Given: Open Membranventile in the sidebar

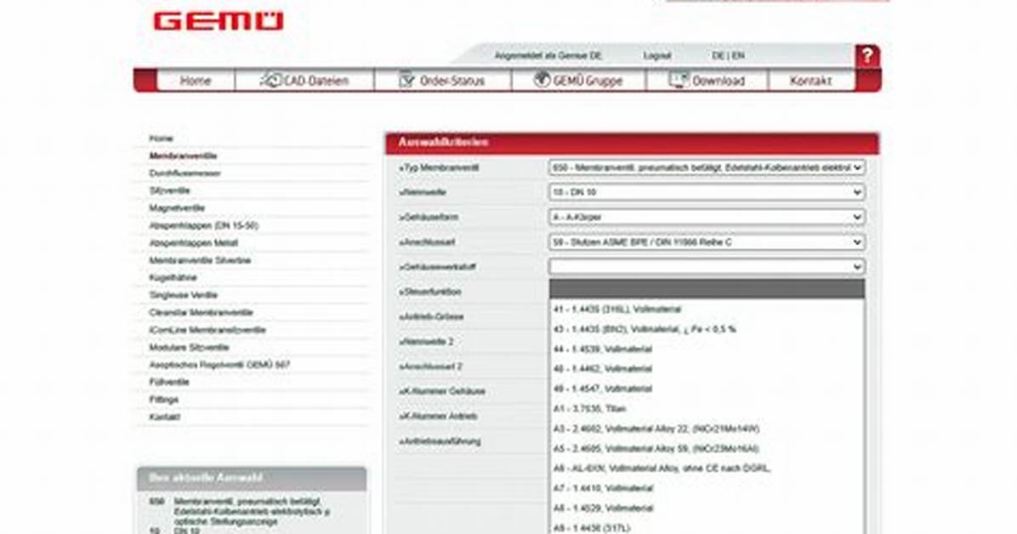Looking at the screenshot, I should [183, 156].
